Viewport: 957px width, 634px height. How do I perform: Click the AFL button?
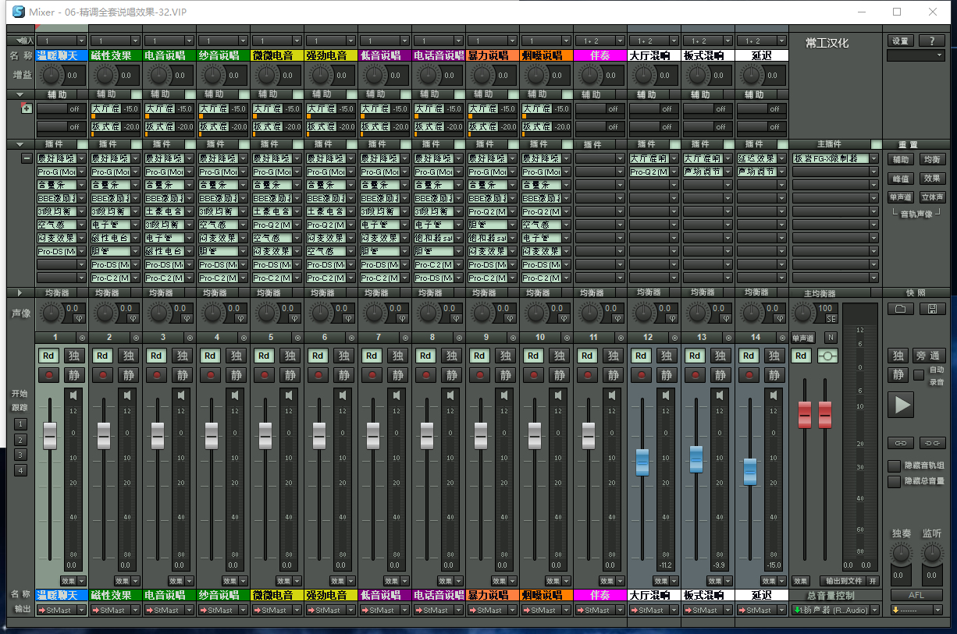coord(916,595)
